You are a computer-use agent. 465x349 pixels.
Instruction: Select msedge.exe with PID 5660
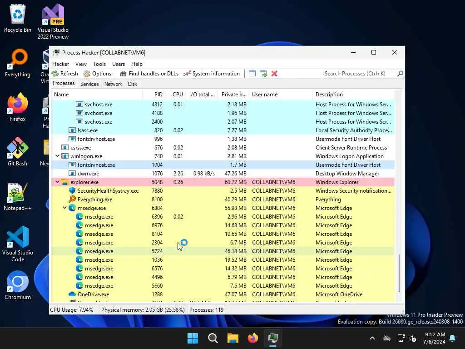223,285
